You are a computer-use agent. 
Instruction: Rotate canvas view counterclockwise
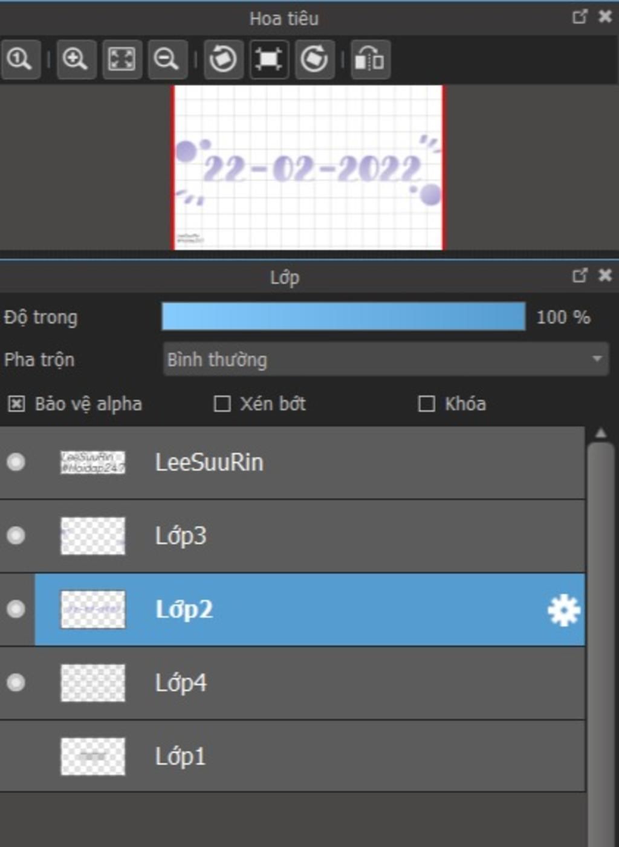[x=223, y=59]
